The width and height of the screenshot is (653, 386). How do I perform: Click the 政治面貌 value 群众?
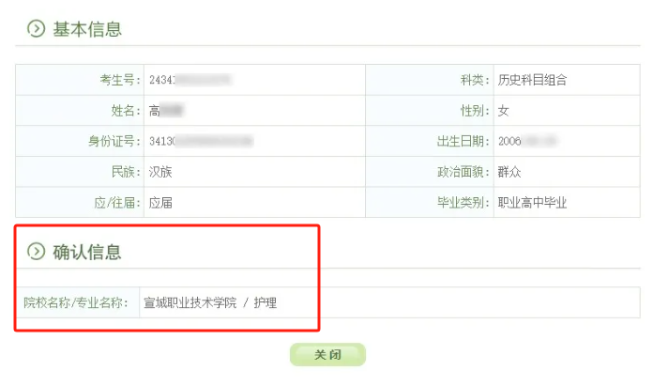coord(510,172)
